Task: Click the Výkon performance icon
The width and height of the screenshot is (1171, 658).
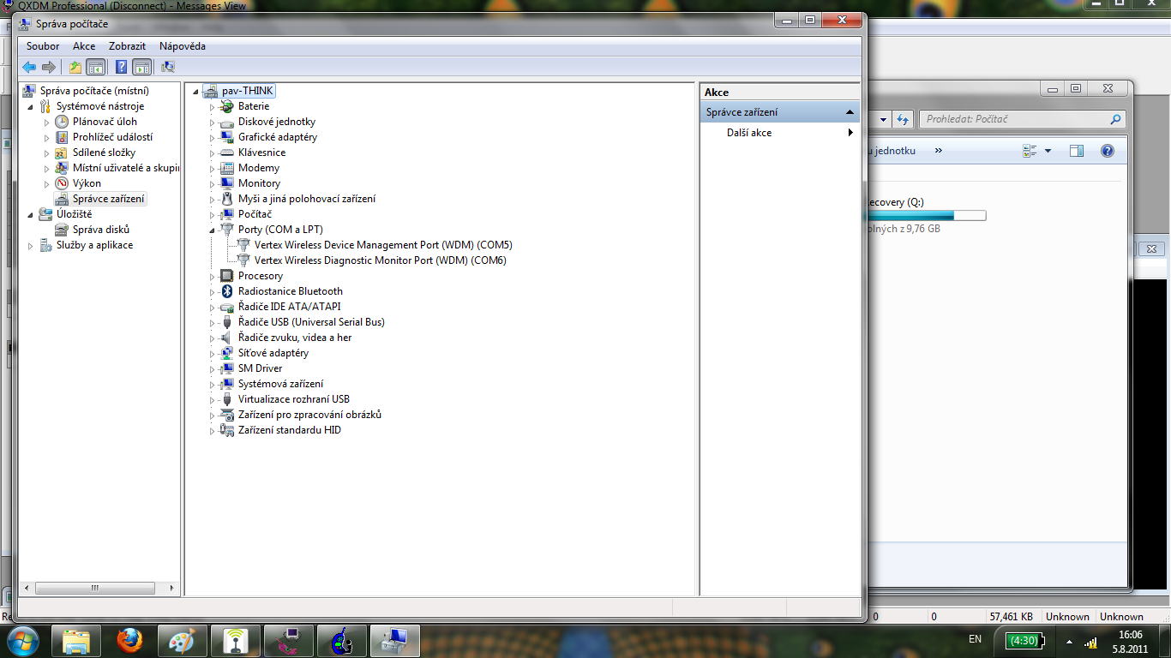Action: click(62, 183)
